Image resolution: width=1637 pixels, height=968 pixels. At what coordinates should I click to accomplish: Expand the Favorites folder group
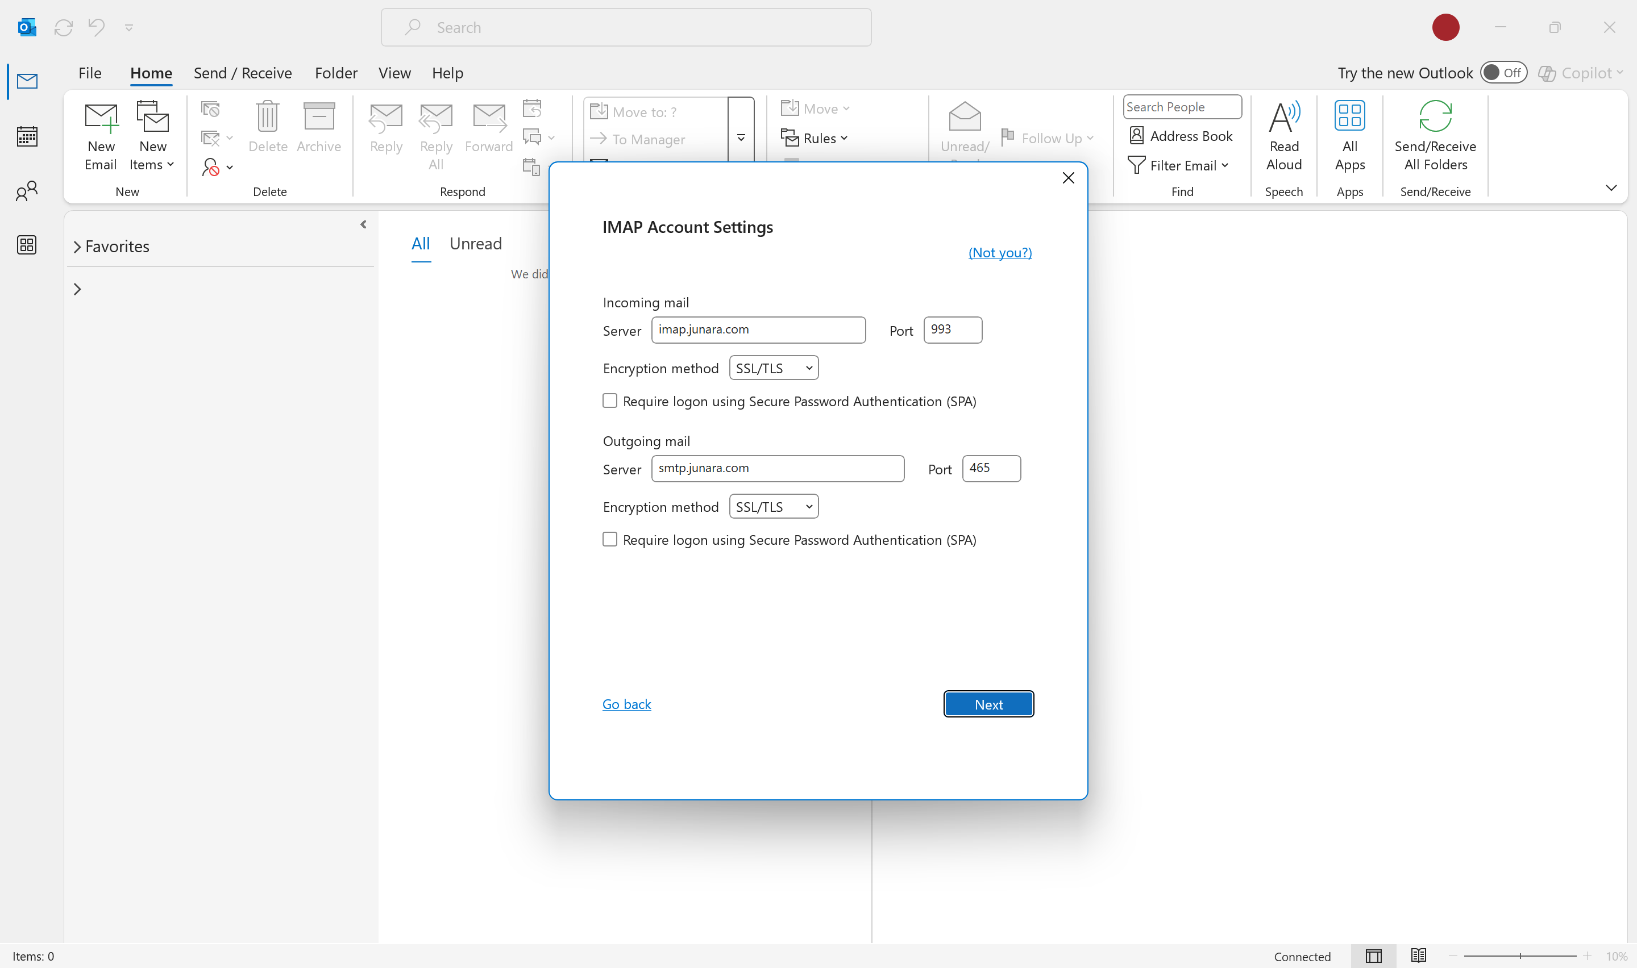coord(77,247)
